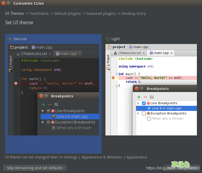Screen dimensions: 202x173
Task: Uncheck Line Breakpoints checkbox in Light dialog
Action: (144, 103)
